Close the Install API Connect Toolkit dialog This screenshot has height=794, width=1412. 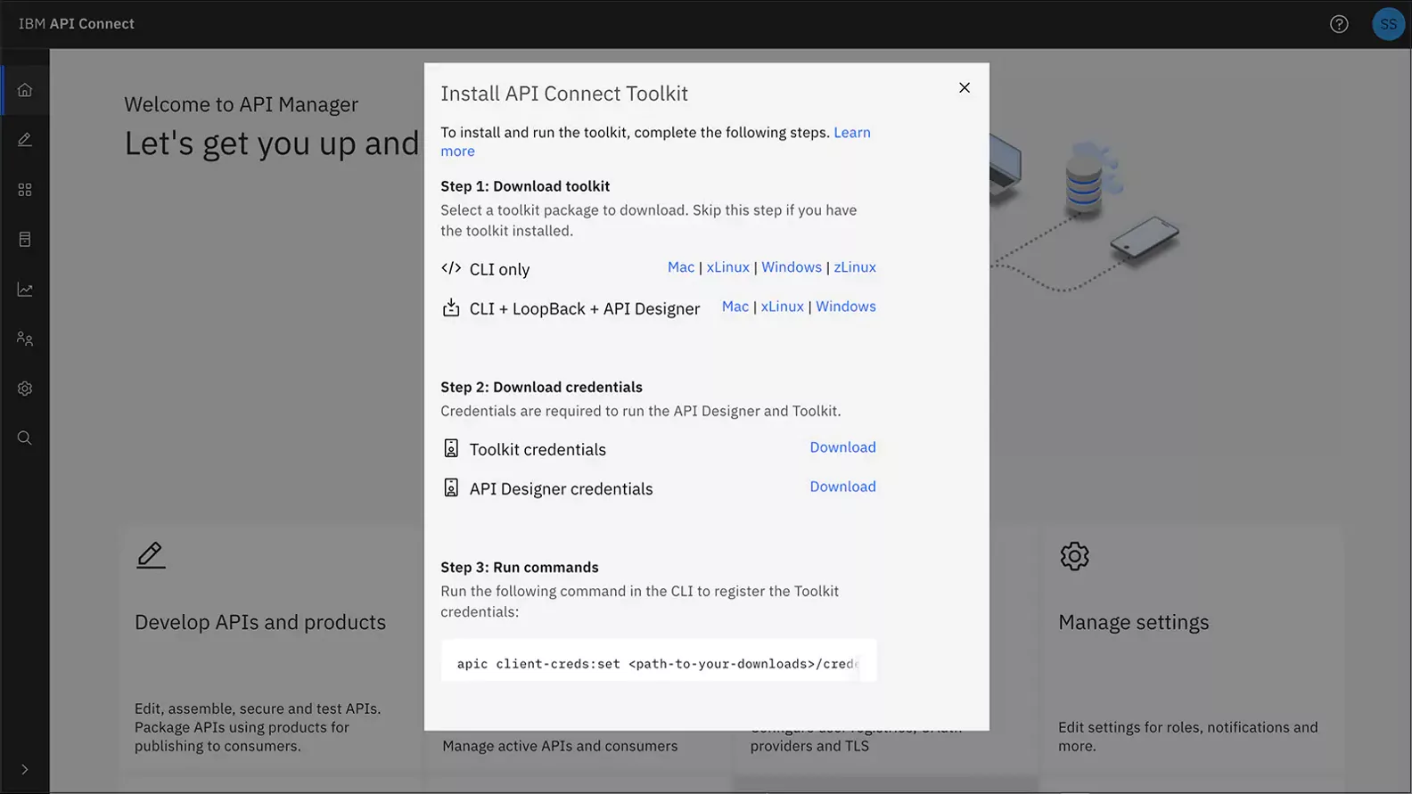click(964, 87)
